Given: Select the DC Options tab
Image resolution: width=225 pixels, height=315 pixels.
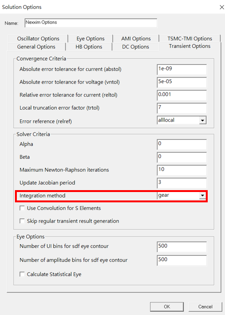Looking at the screenshot, I should pyautogui.click(x=136, y=46).
